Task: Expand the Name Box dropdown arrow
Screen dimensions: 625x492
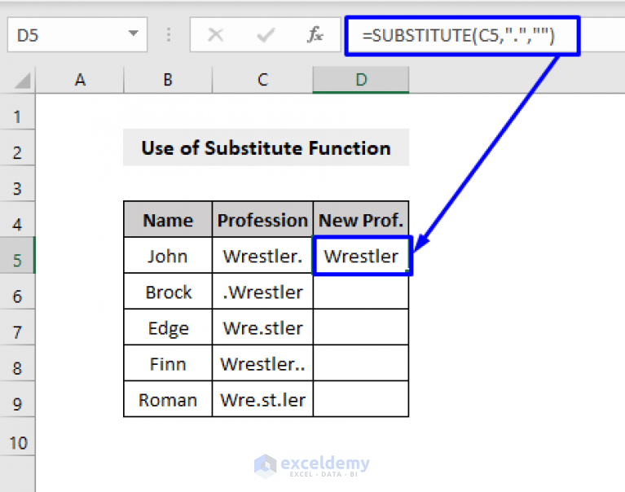Action: (133, 33)
